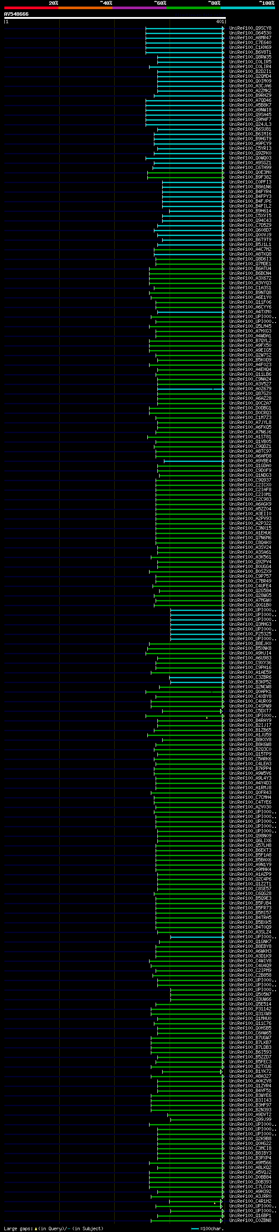
Task: Open hit UniRef100_A1JU59
Action: point(250,735)
